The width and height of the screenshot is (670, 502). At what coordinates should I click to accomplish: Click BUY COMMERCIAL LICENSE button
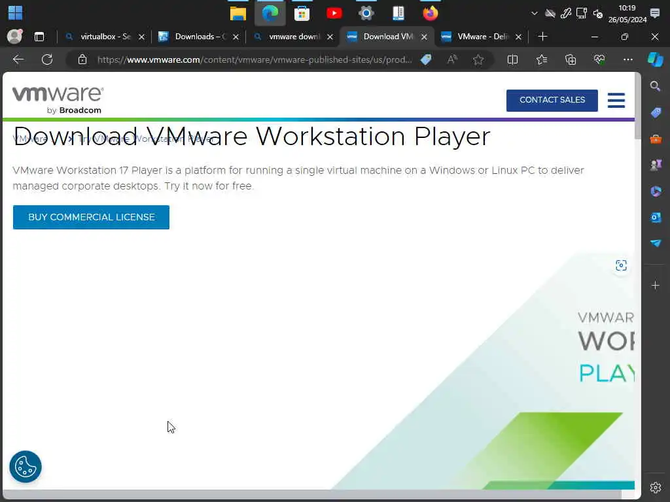[91, 217]
